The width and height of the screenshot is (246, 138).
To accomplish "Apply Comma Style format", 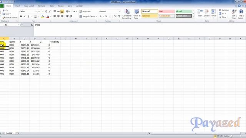I will pos(110,16).
